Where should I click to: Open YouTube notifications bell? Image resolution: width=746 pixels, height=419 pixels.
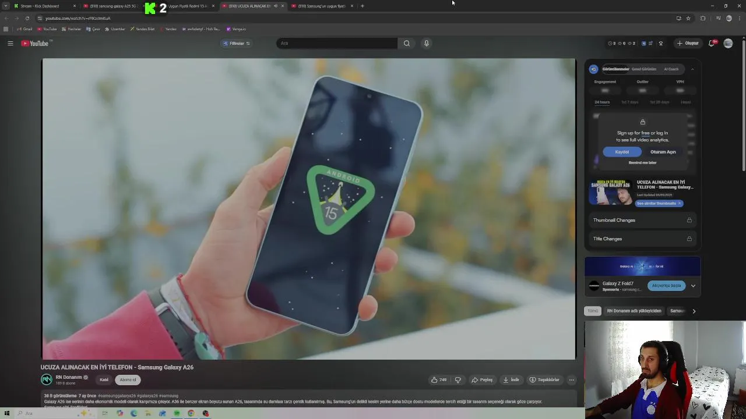click(712, 43)
